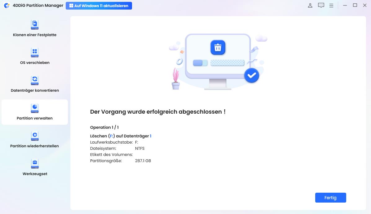The width and height of the screenshot is (371, 214).
Task: Click Auf Windows 11 aktualisieren
Action: click(99, 6)
